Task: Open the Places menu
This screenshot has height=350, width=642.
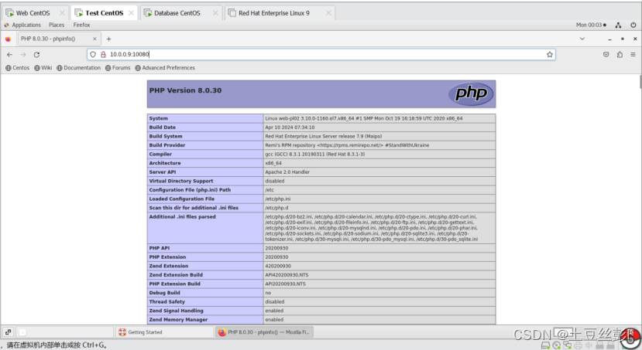Action: 57,25
